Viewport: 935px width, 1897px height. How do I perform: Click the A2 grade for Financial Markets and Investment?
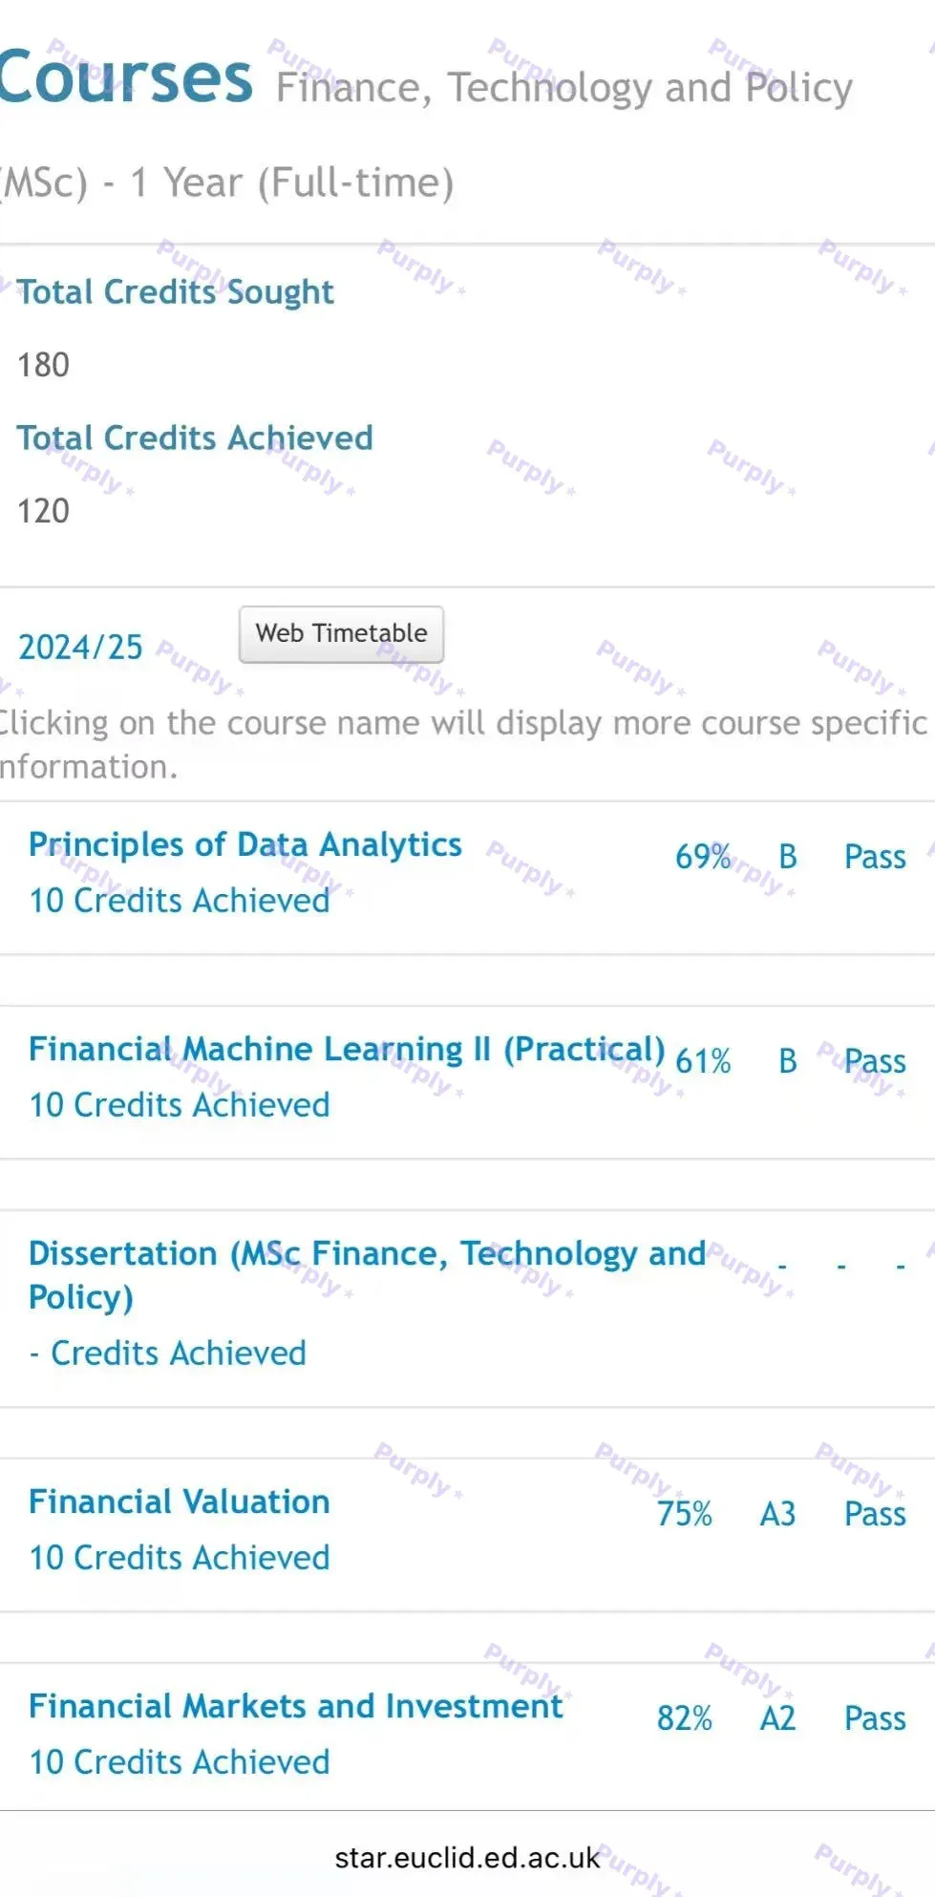coord(776,1718)
